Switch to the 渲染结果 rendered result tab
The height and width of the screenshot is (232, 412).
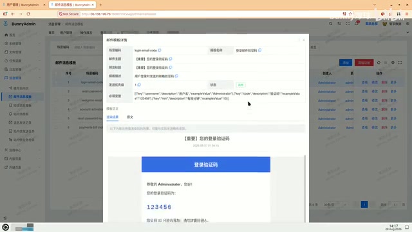[x=113, y=117]
